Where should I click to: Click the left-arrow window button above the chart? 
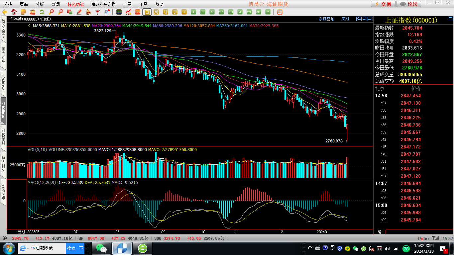359,19
